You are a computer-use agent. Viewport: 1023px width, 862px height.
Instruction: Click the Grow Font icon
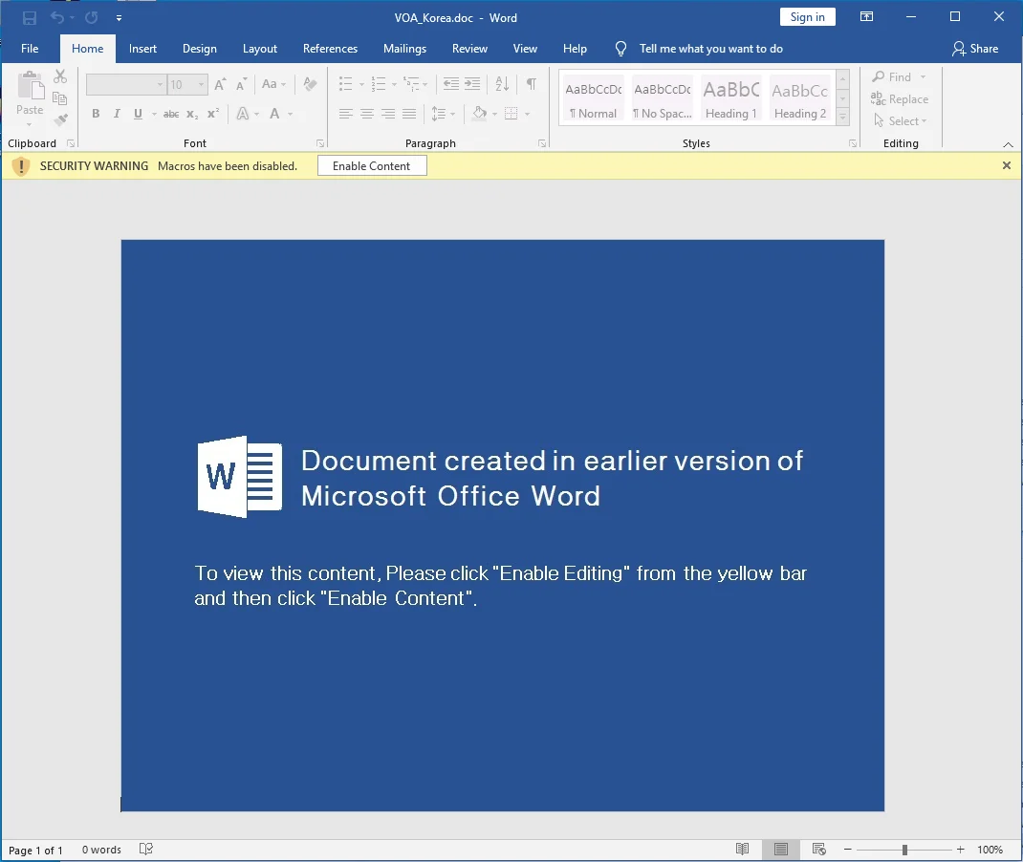221,84
